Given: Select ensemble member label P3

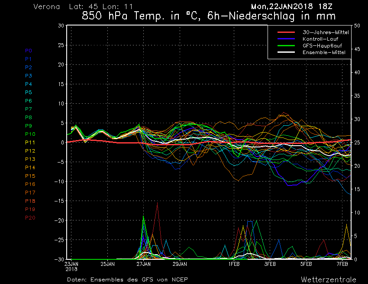Looking at the screenshot, I should tap(29, 76).
